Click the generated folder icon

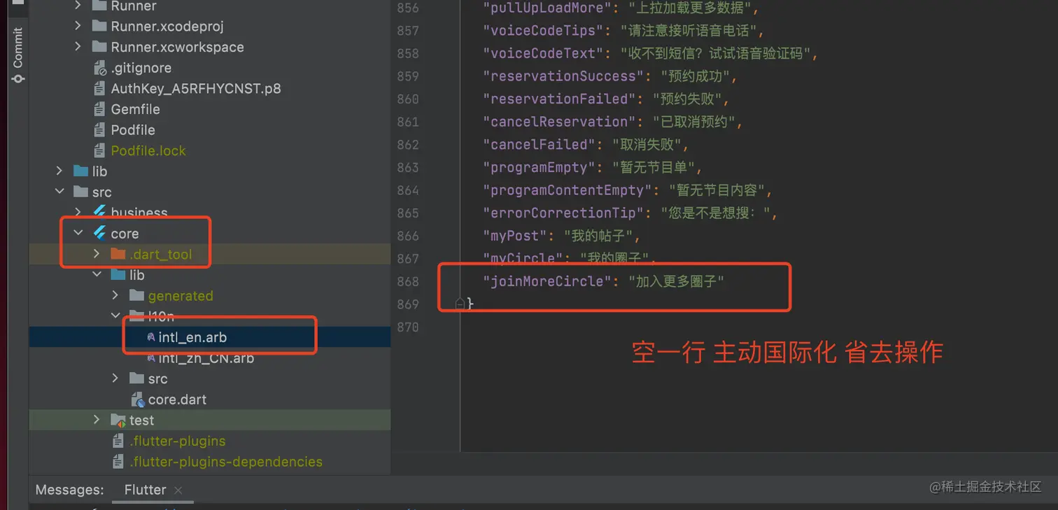(x=136, y=295)
